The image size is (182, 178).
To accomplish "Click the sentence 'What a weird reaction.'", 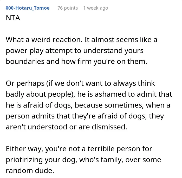I will (44, 39).
